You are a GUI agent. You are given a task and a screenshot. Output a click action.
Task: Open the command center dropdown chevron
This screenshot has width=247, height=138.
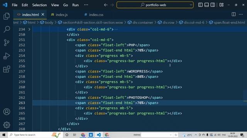pos(191,5)
